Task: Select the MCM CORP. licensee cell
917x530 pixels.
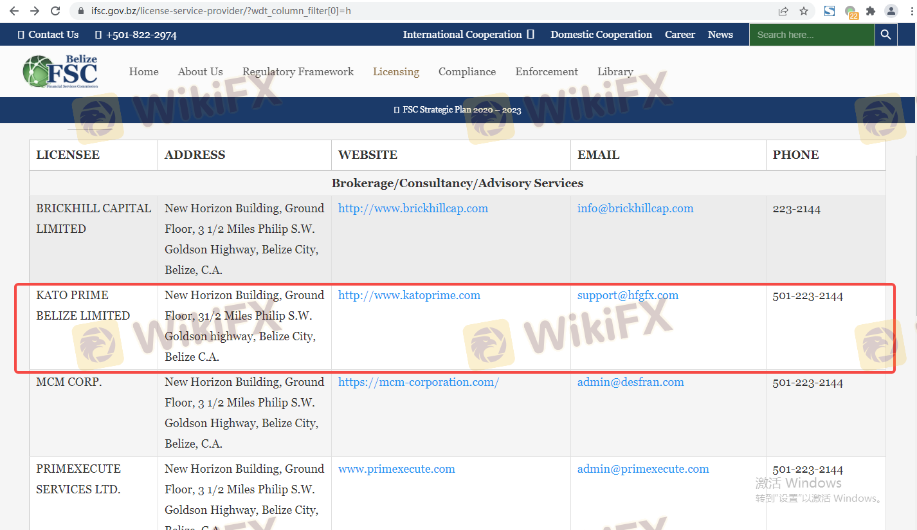Action: coord(94,413)
